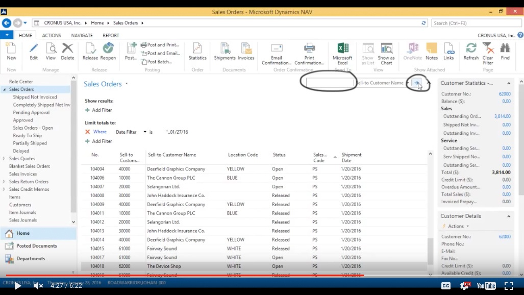This screenshot has width=524, height=295.
Task: Select Home in navigation pane
Action: pyautogui.click(x=38, y=233)
